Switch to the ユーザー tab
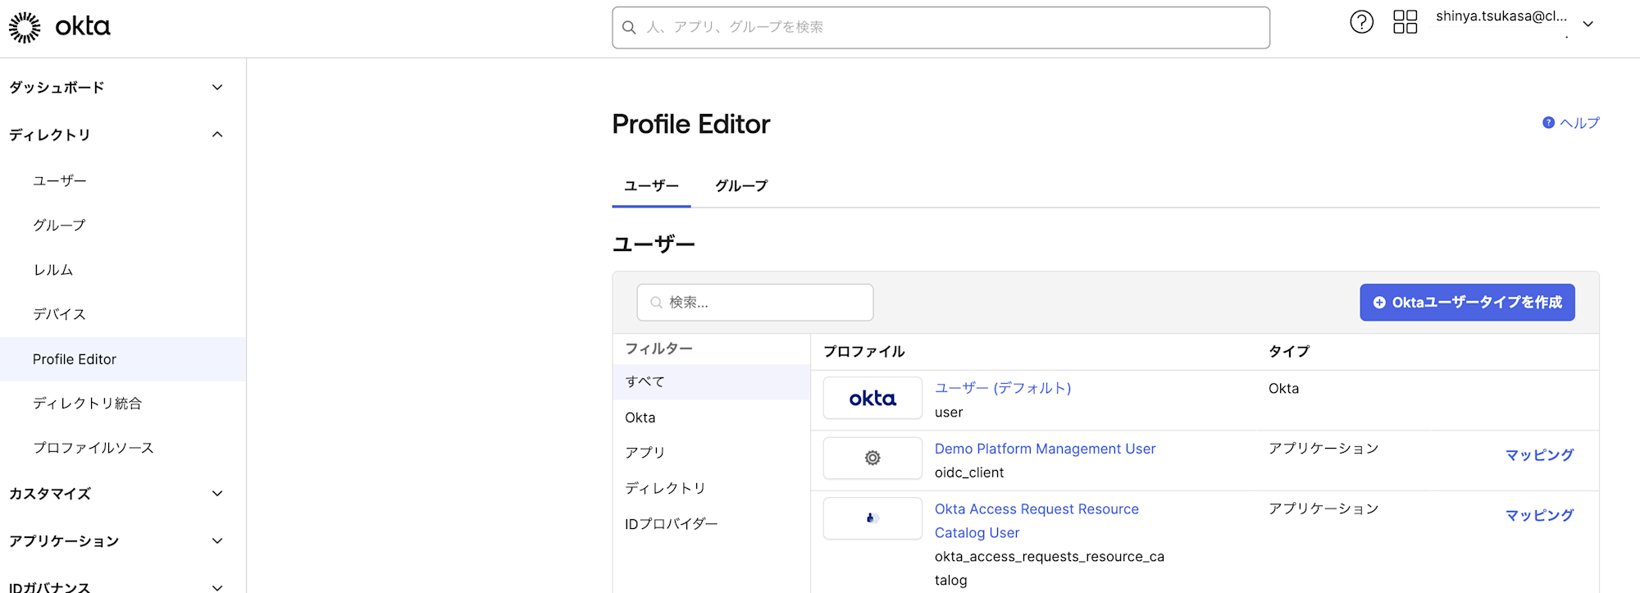The image size is (1640, 593). tap(651, 186)
